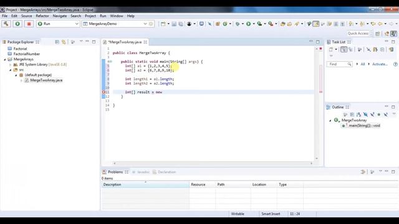Click the New wizard toolbar icon

click(x=163, y=24)
